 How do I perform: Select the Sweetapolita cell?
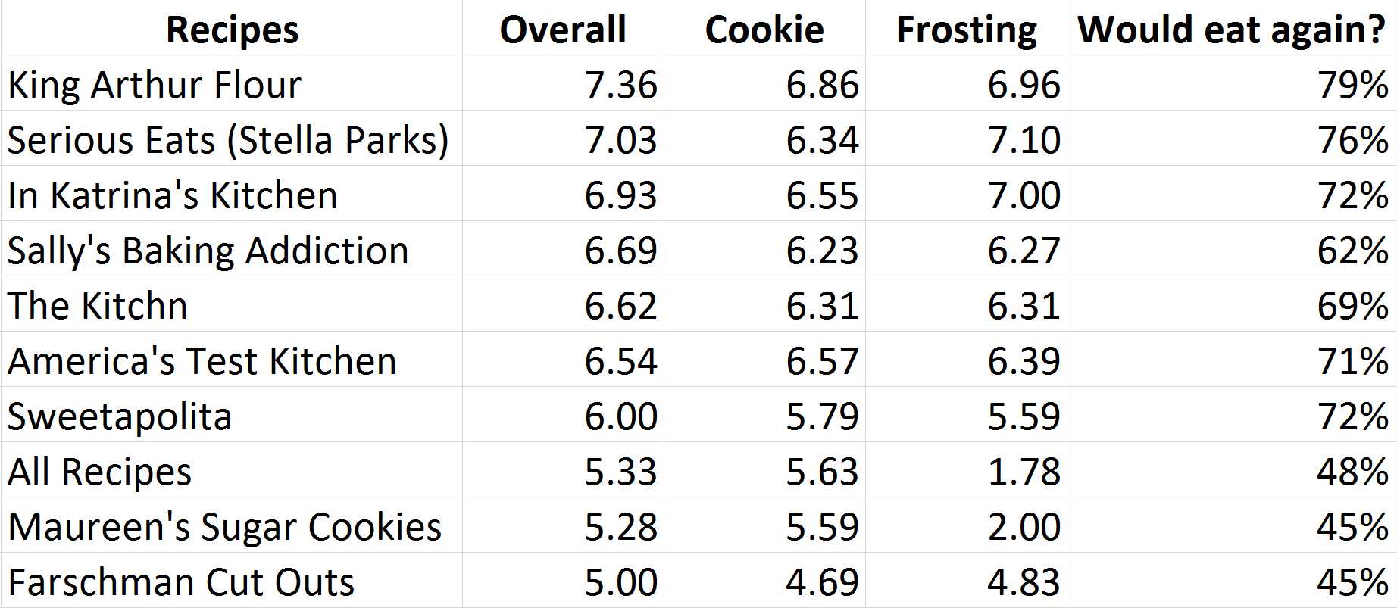click(x=232, y=415)
